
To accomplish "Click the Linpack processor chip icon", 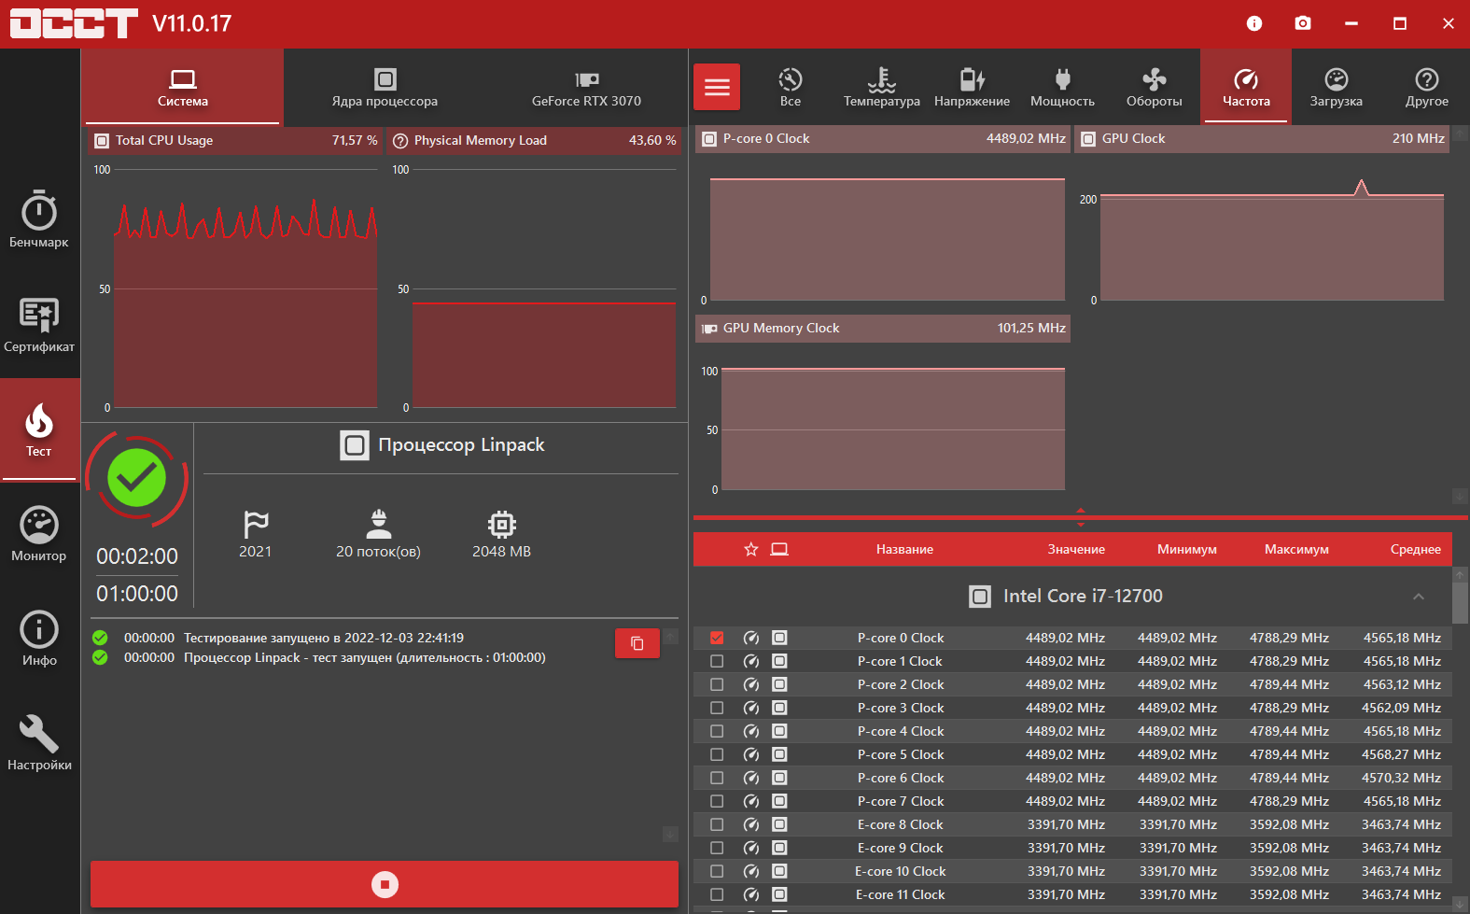I will click(x=355, y=445).
